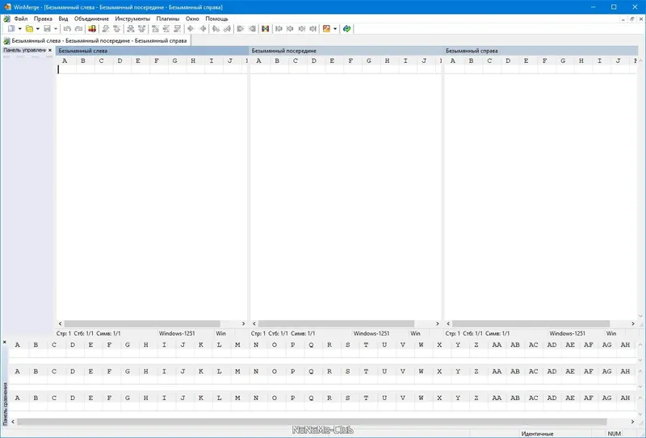646x438 pixels.
Task: Click the Undo toolbar icon
Action: [x=67, y=29]
